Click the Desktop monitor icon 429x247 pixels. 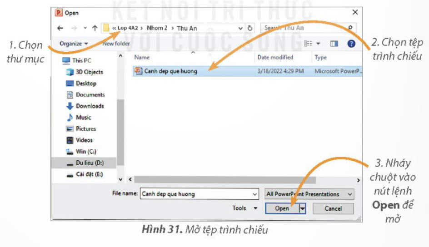pyautogui.click(x=70, y=84)
